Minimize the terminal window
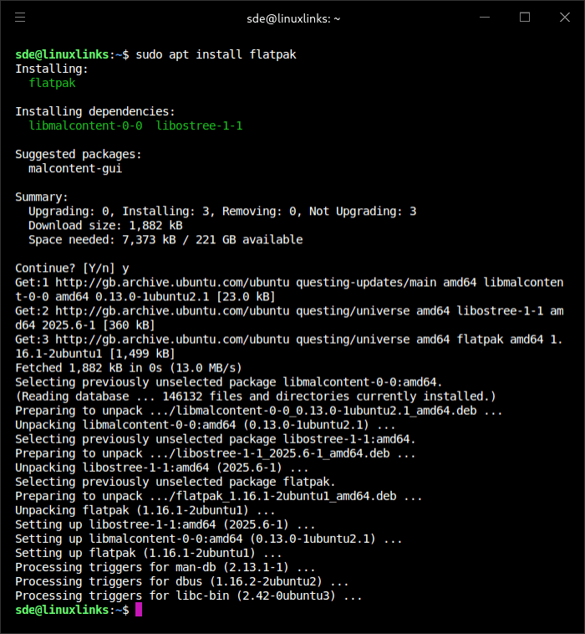Viewport: 585px width, 634px height. point(485,18)
